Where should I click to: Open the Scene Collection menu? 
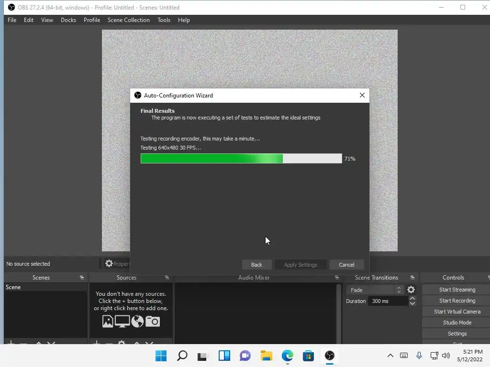tap(128, 20)
